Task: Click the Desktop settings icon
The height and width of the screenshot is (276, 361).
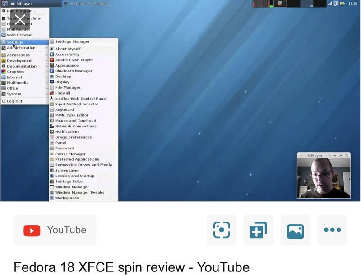Action: pyautogui.click(x=52, y=76)
